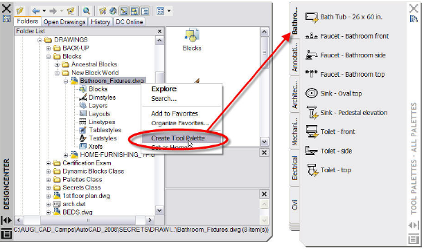Screen dimensions: 424x249
Task: Open the Views icon in DesignCenter toolbar
Action: [x=161, y=11]
